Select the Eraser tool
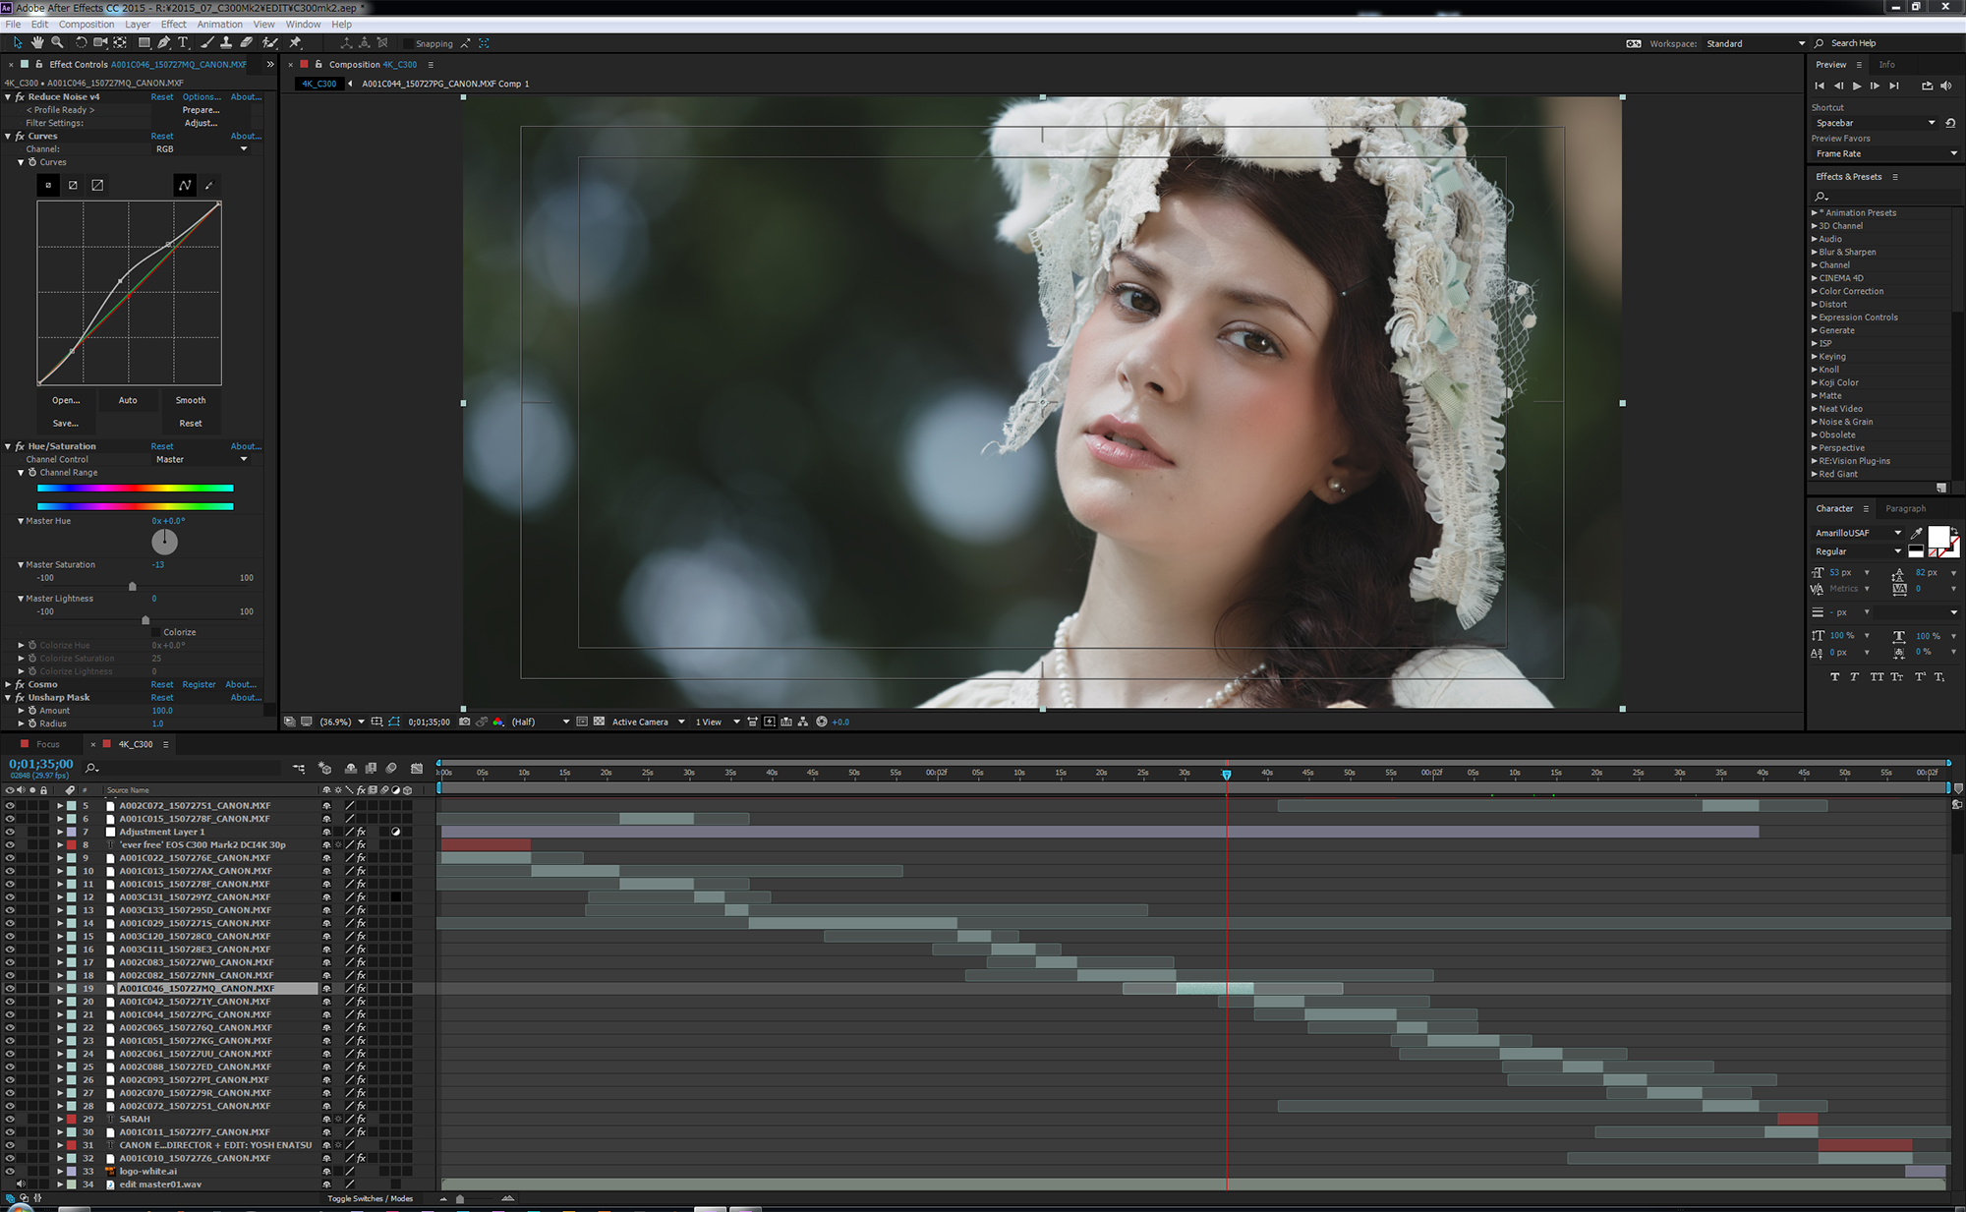 point(247,43)
